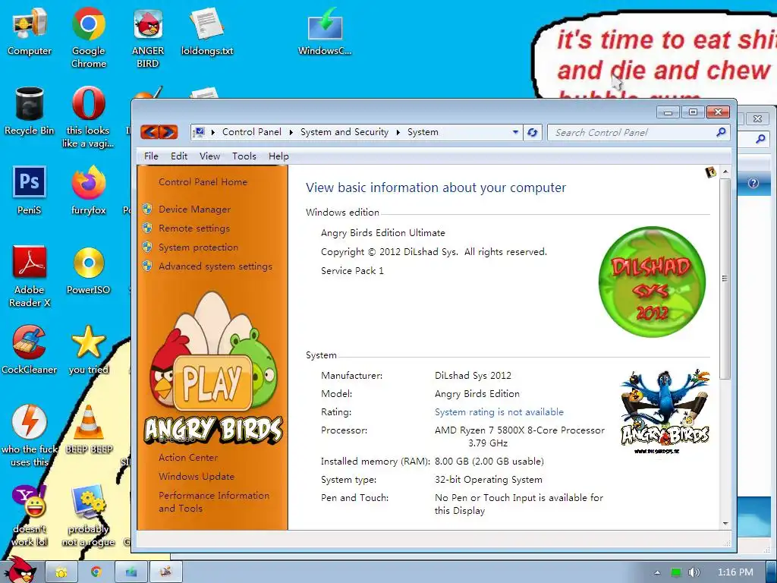Go to Control Panel Home
The height and width of the screenshot is (583, 777).
point(203,182)
